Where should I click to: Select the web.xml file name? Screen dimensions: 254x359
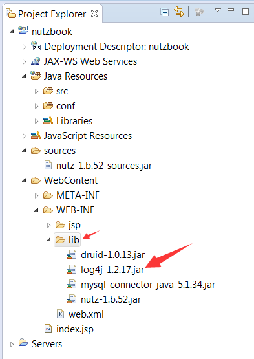point(86,314)
